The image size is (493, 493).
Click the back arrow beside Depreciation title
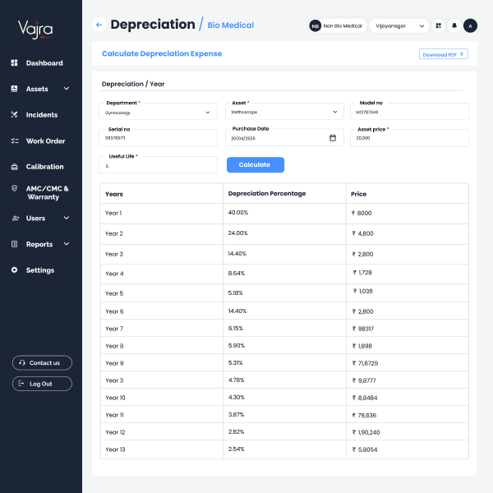tap(99, 25)
